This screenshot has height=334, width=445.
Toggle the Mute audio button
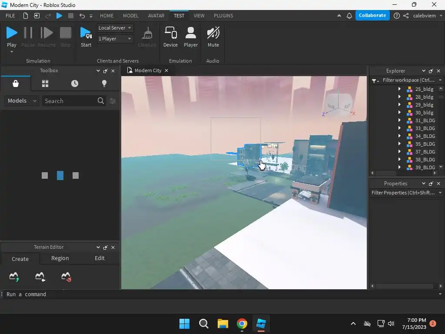pos(213,37)
